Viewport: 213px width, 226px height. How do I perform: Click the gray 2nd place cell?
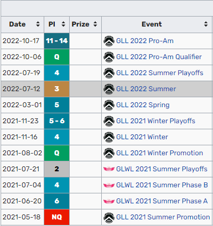pos(57,169)
